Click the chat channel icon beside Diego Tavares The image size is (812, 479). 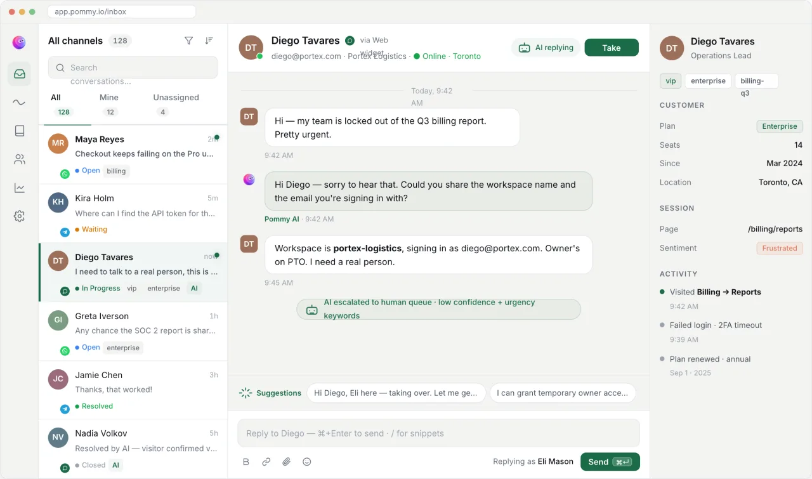click(x=350, y=41)
